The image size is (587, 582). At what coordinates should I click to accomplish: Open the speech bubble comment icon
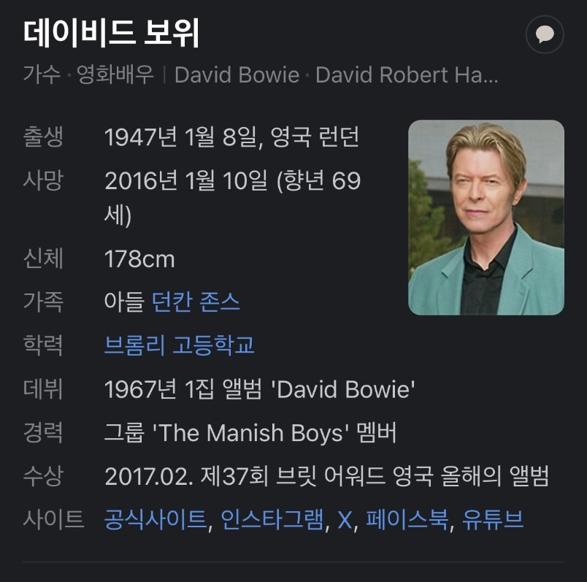pyautogui.click(x=545, y=34)
